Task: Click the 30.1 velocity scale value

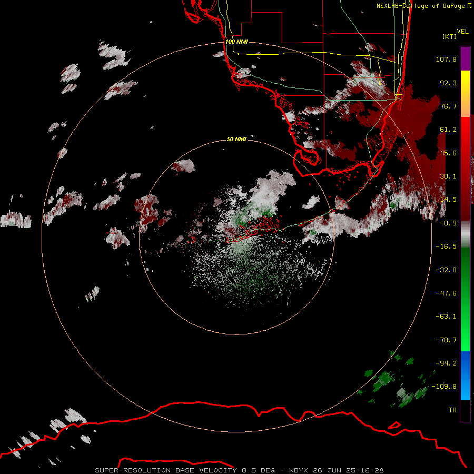Action: click(x=448, y=176)
